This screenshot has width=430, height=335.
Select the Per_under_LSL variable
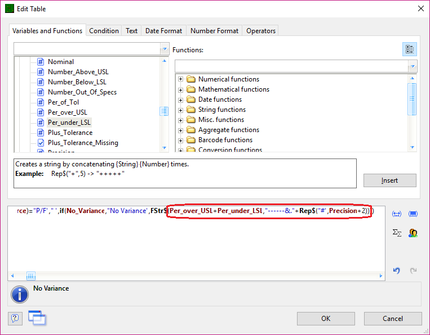point(69,123)
